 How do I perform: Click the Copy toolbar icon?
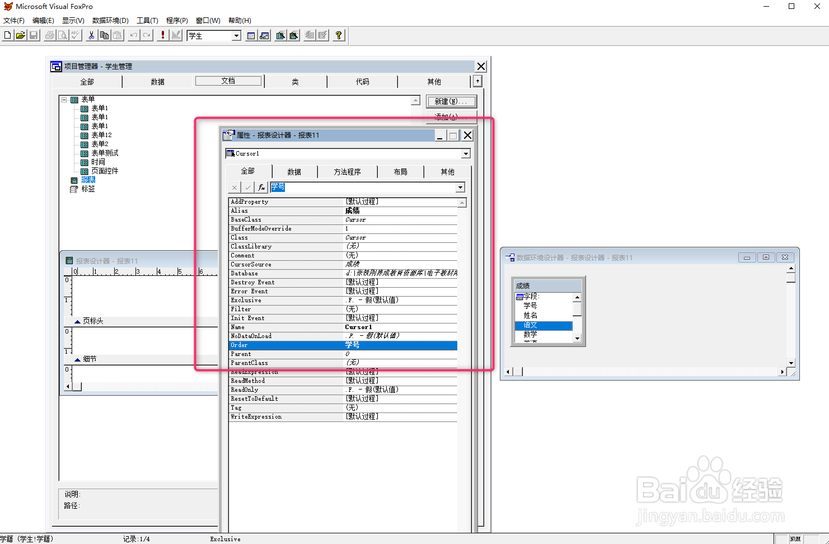[104, 35]
